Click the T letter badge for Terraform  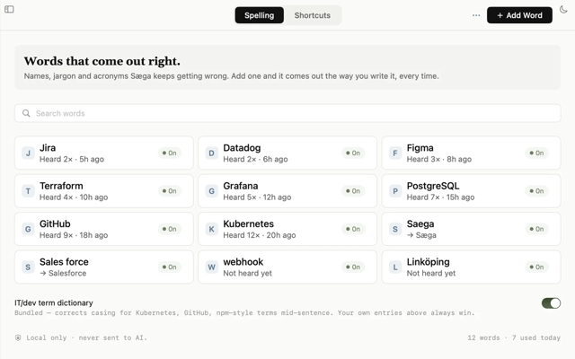(28, 191)
